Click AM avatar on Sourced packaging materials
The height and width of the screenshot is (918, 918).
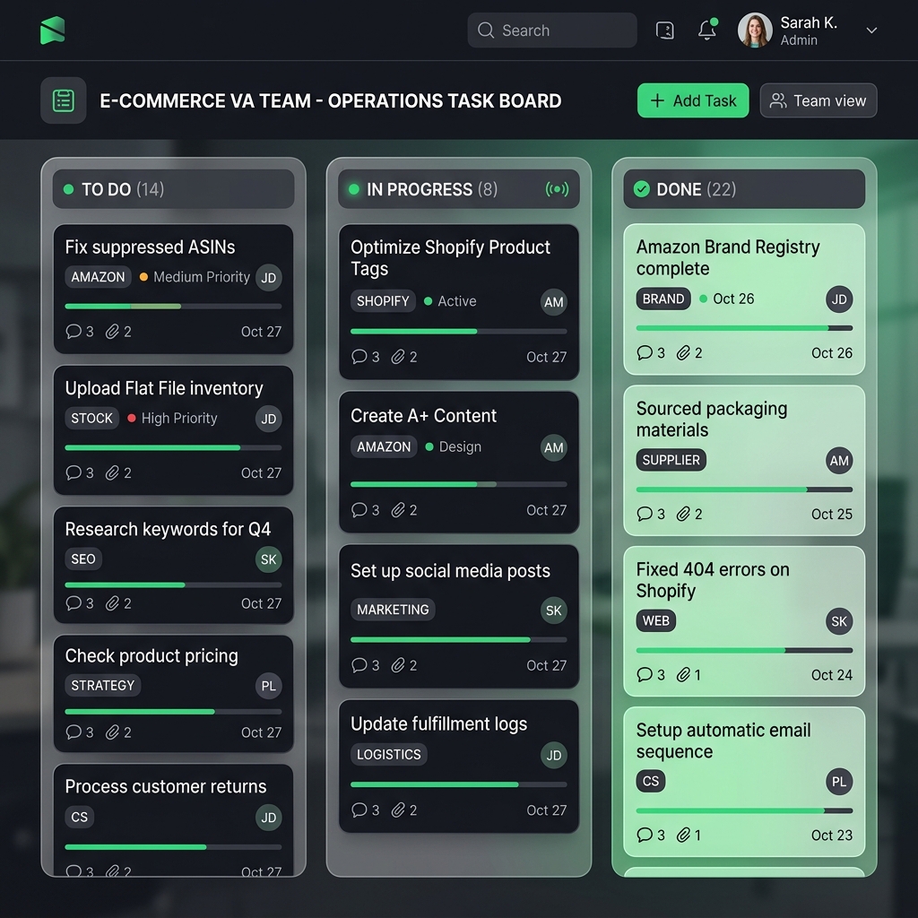(839, 461)
